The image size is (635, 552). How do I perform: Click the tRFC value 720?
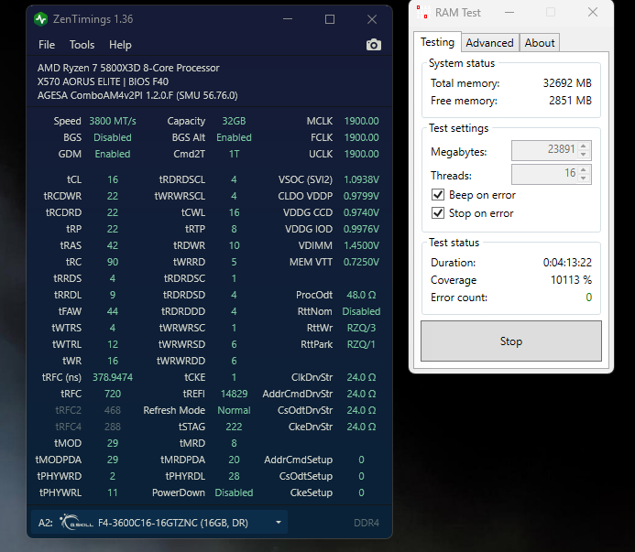click(x=113, y=394)
